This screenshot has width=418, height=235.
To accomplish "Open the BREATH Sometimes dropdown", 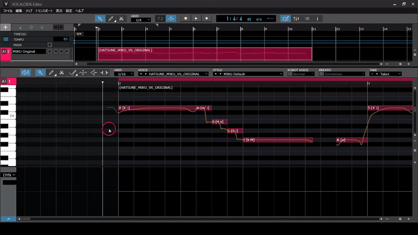I will (x=344, y=74).
